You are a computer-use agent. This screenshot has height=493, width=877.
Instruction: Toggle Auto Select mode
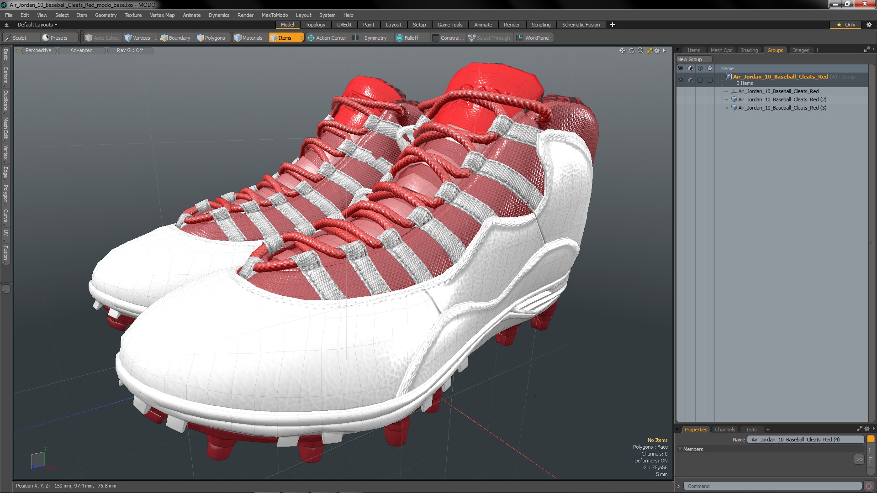102,38
